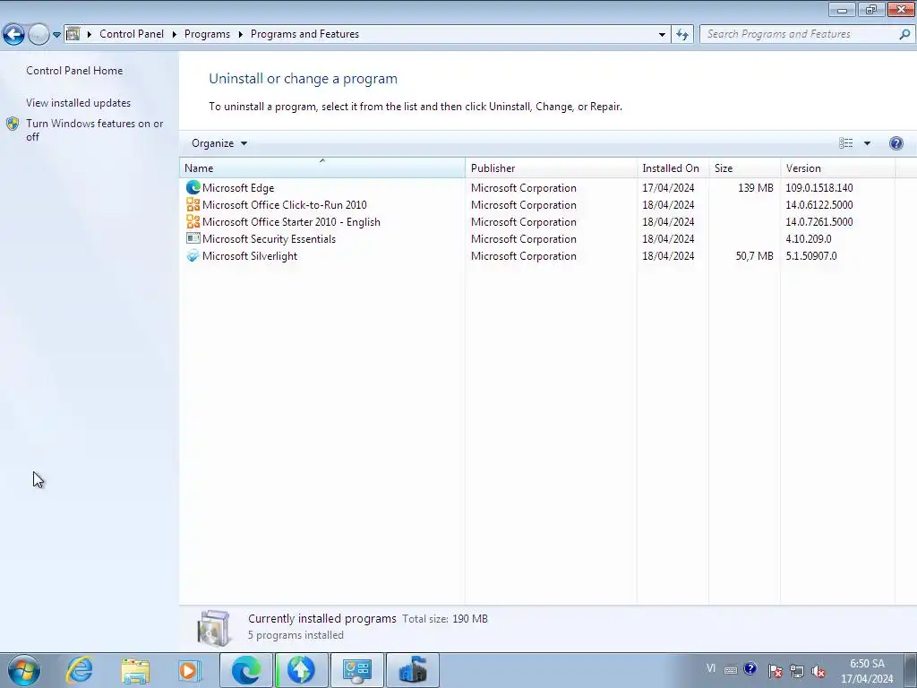Open the Windows Start button
This screenshot has height=688, width=917.
tap(24, 670)
